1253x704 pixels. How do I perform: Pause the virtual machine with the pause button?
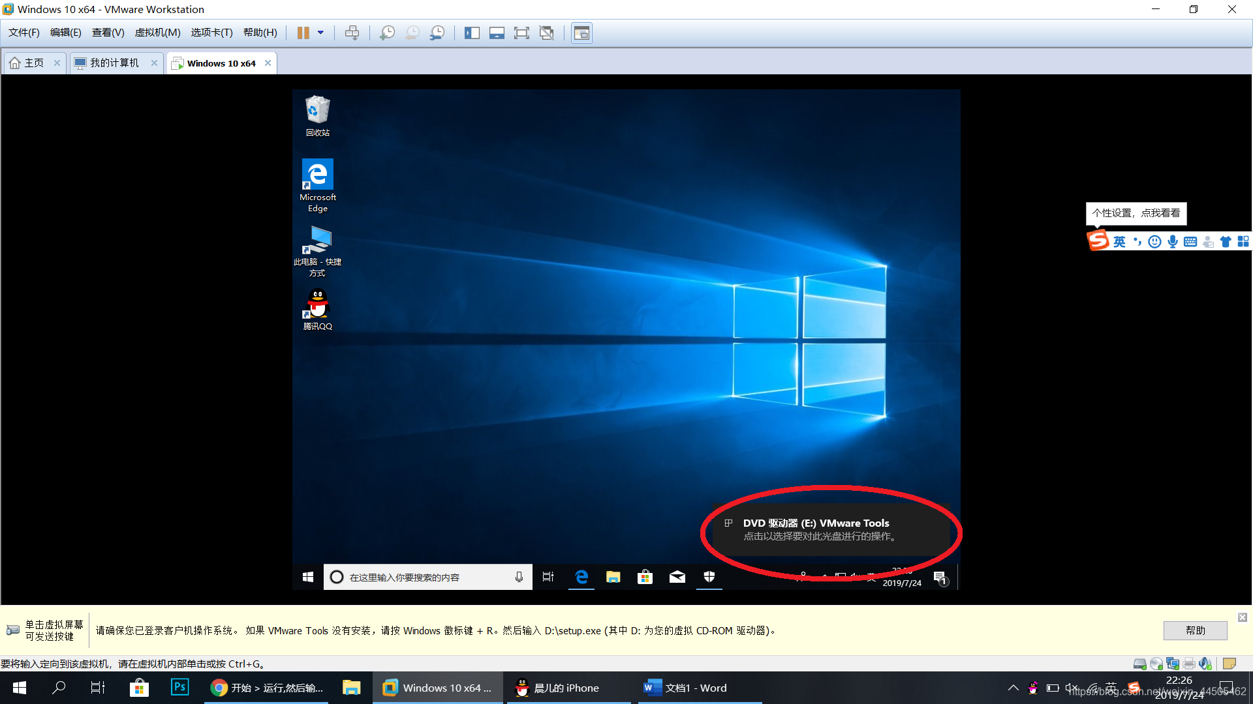tap(303, 33)
